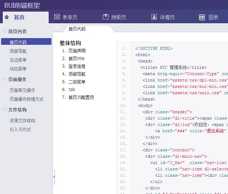This screenshot has width=228, height=194.
Task: Click the search page icon beside 搜索页
Action: tap(105, 17)
